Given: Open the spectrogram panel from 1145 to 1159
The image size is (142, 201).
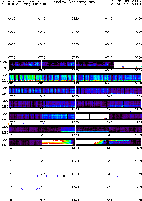Looking at the screenshot, I should point(125,116).
